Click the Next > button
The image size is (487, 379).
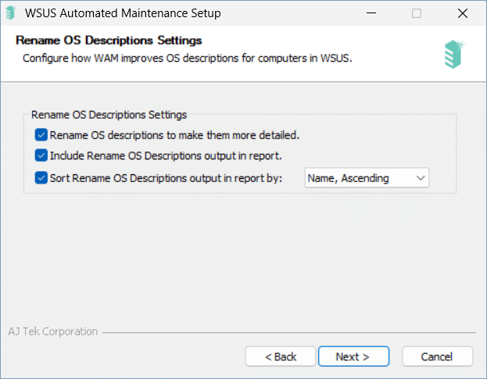point(353,356)
